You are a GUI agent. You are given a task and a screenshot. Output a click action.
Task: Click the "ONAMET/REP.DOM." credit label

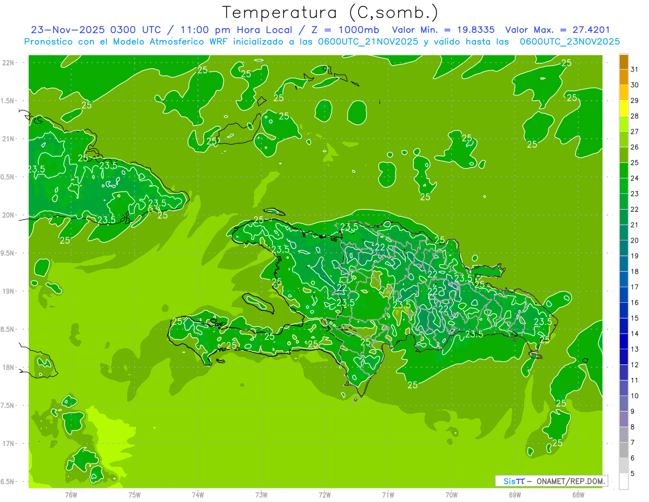[x=571, y=481]
